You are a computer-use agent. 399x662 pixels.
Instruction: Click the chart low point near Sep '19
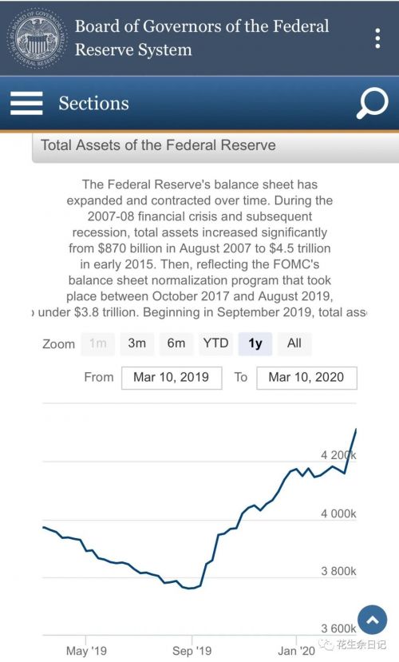191,588
